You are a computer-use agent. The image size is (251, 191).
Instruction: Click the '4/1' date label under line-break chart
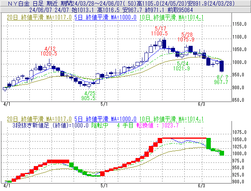[7, 185]
